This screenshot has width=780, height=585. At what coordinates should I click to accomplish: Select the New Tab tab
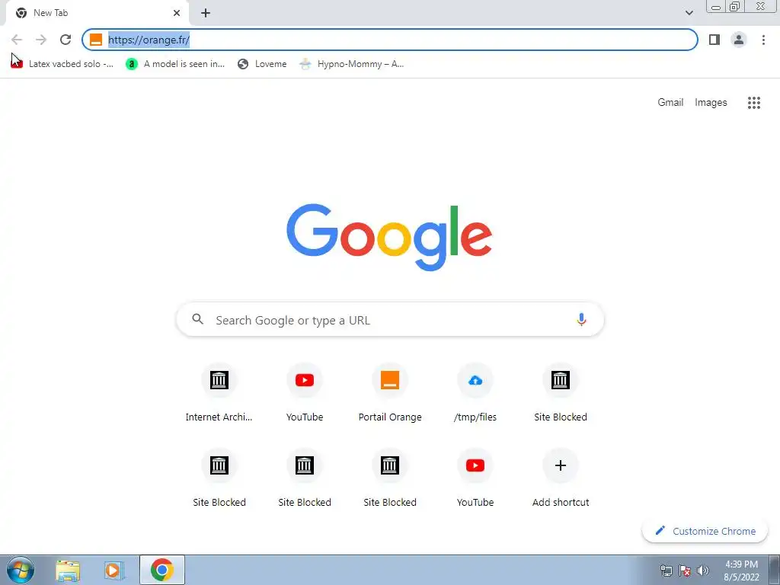[97, 13]
